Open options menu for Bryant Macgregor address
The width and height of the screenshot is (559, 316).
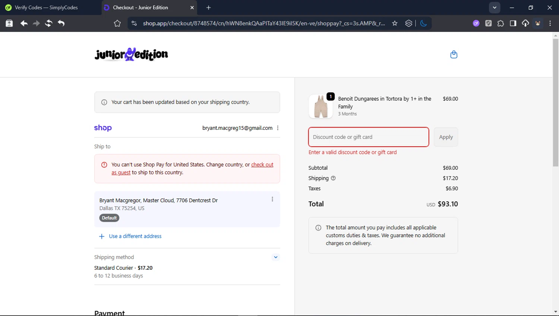(272, 199)
